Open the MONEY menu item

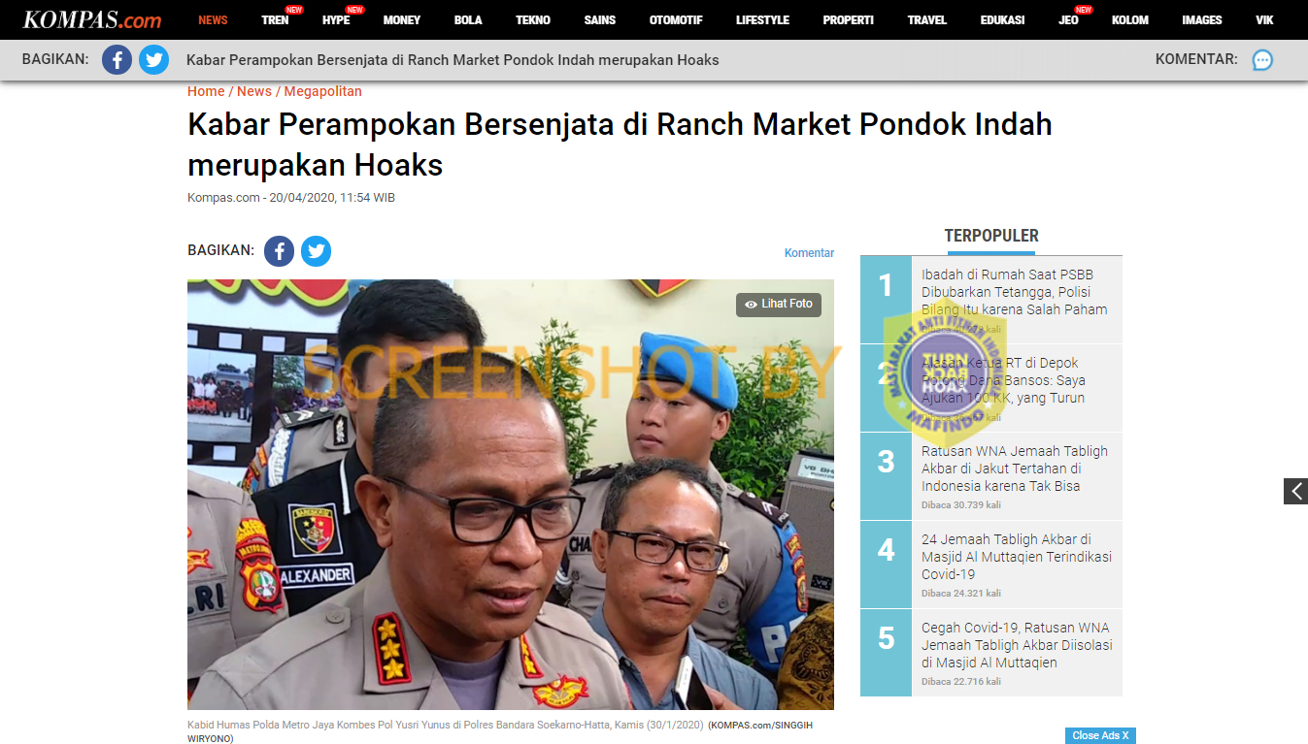pyautogui.click(x=402, y=20)
